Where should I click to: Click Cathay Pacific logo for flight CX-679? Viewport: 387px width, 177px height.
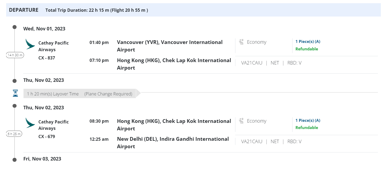click(x=30, y=123)
